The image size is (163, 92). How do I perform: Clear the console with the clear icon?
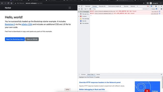82,9
